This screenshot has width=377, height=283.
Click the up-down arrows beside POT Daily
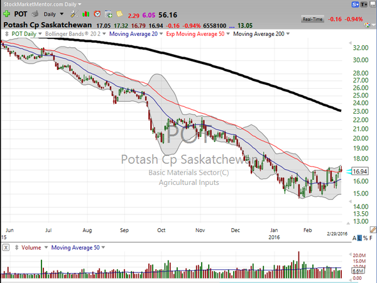pyautogui.click(x=7, y=34)
